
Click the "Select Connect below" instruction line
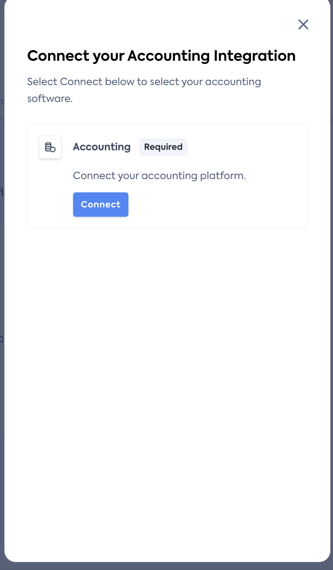coord(144,82)
